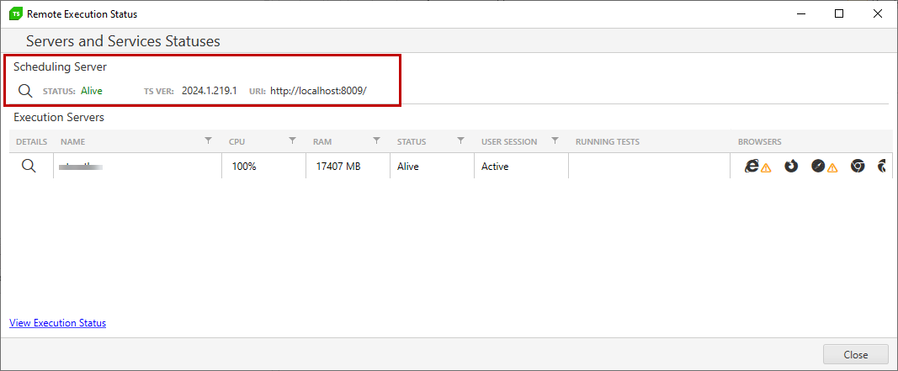Close the window with the X button
Image resolution: width=898 pixels, height=371 pixels.
pos(878,13)
